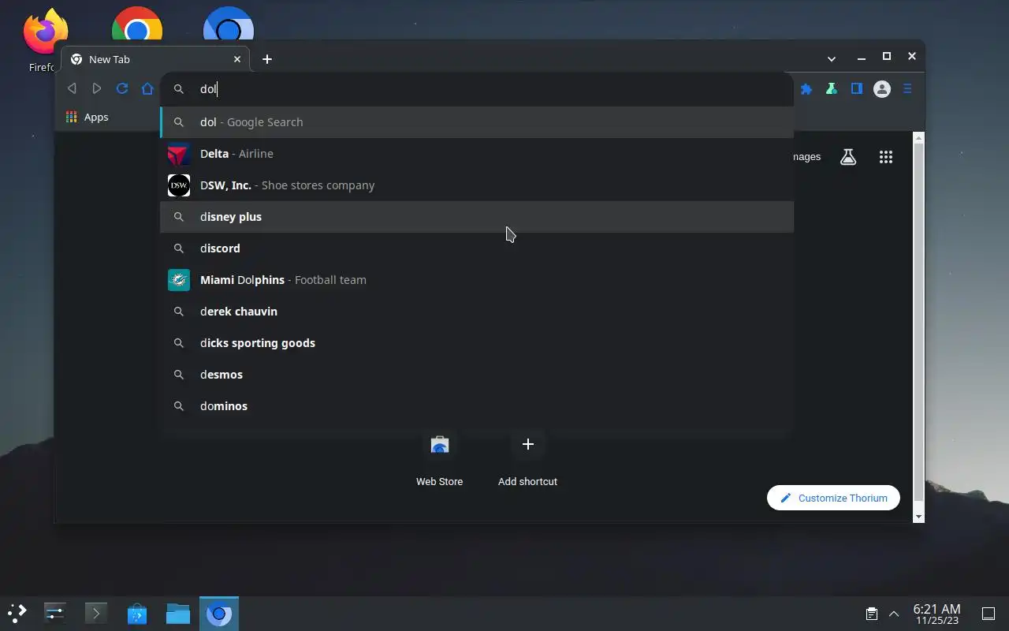Go to the home page icon
This screenshot has width=1009, height=631.
[x=147, y=88]
